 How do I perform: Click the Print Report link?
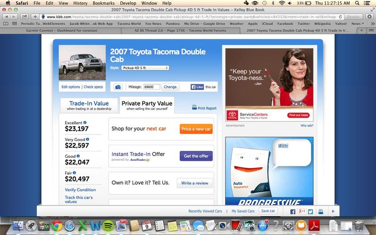pos(204,108)
